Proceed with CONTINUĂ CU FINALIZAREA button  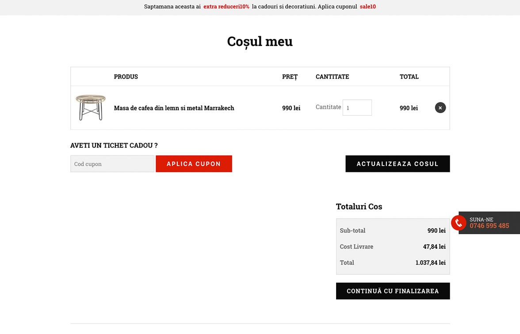[x=393, y=291]
